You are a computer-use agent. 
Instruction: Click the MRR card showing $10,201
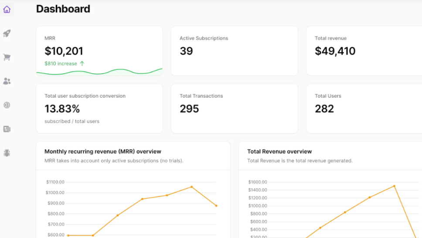(x=99, y=51)
